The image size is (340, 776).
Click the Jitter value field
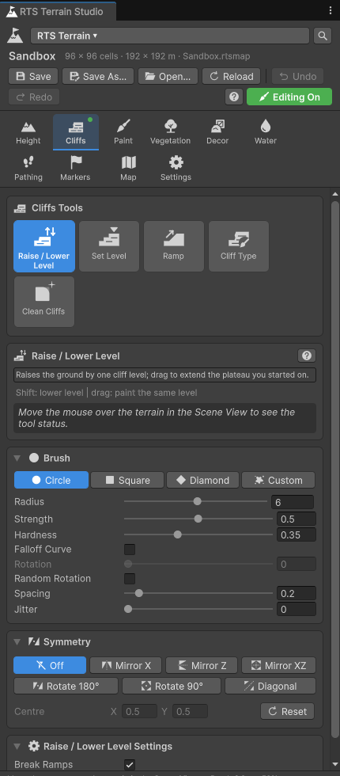[x=296, y=609]
